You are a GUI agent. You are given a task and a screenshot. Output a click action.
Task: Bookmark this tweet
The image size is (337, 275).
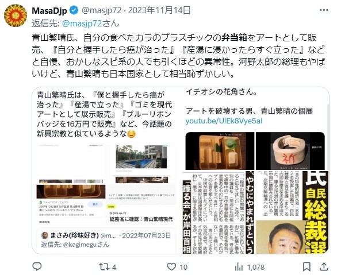click(x=307, y=267)
